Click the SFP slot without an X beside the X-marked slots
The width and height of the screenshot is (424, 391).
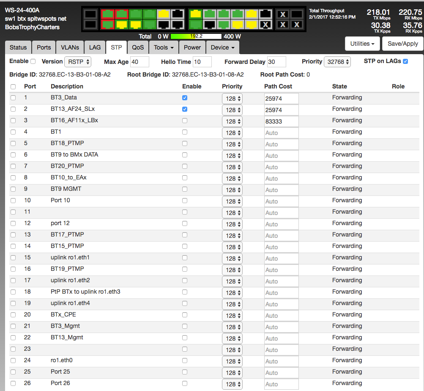point(297,14)
